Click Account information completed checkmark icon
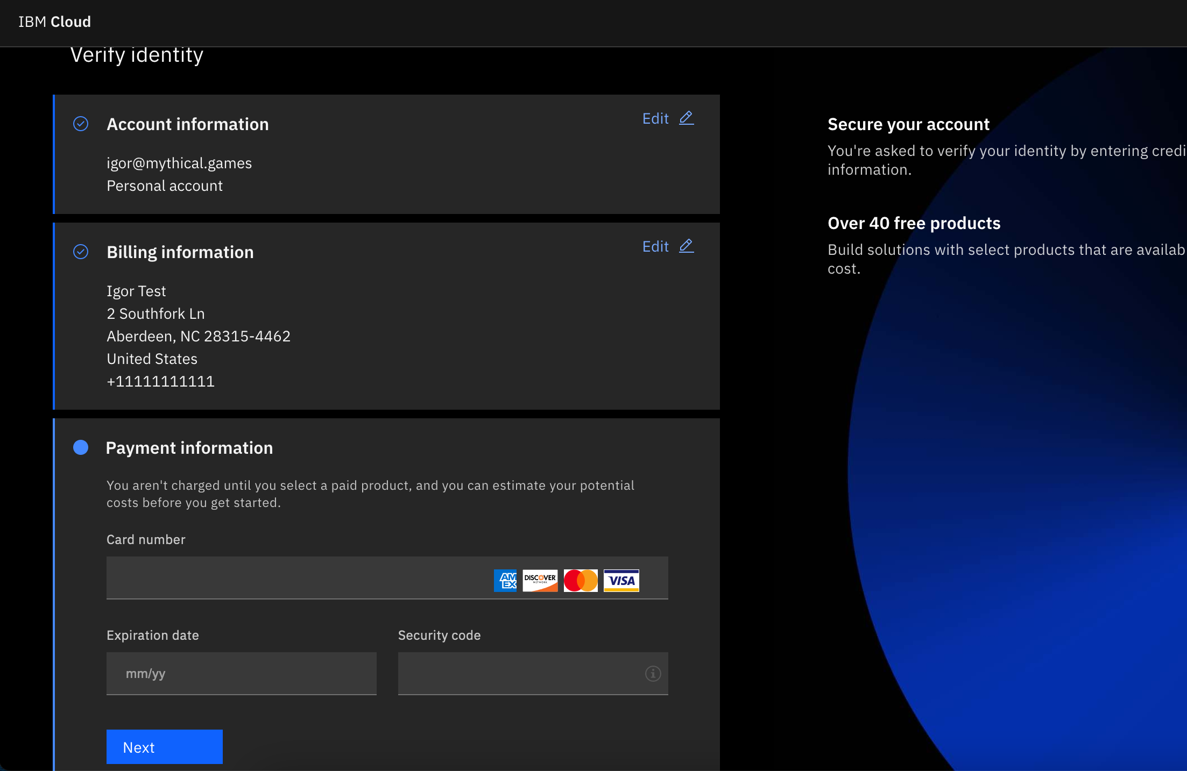This screenshot has height=771, width=1187. click(81, 124)
